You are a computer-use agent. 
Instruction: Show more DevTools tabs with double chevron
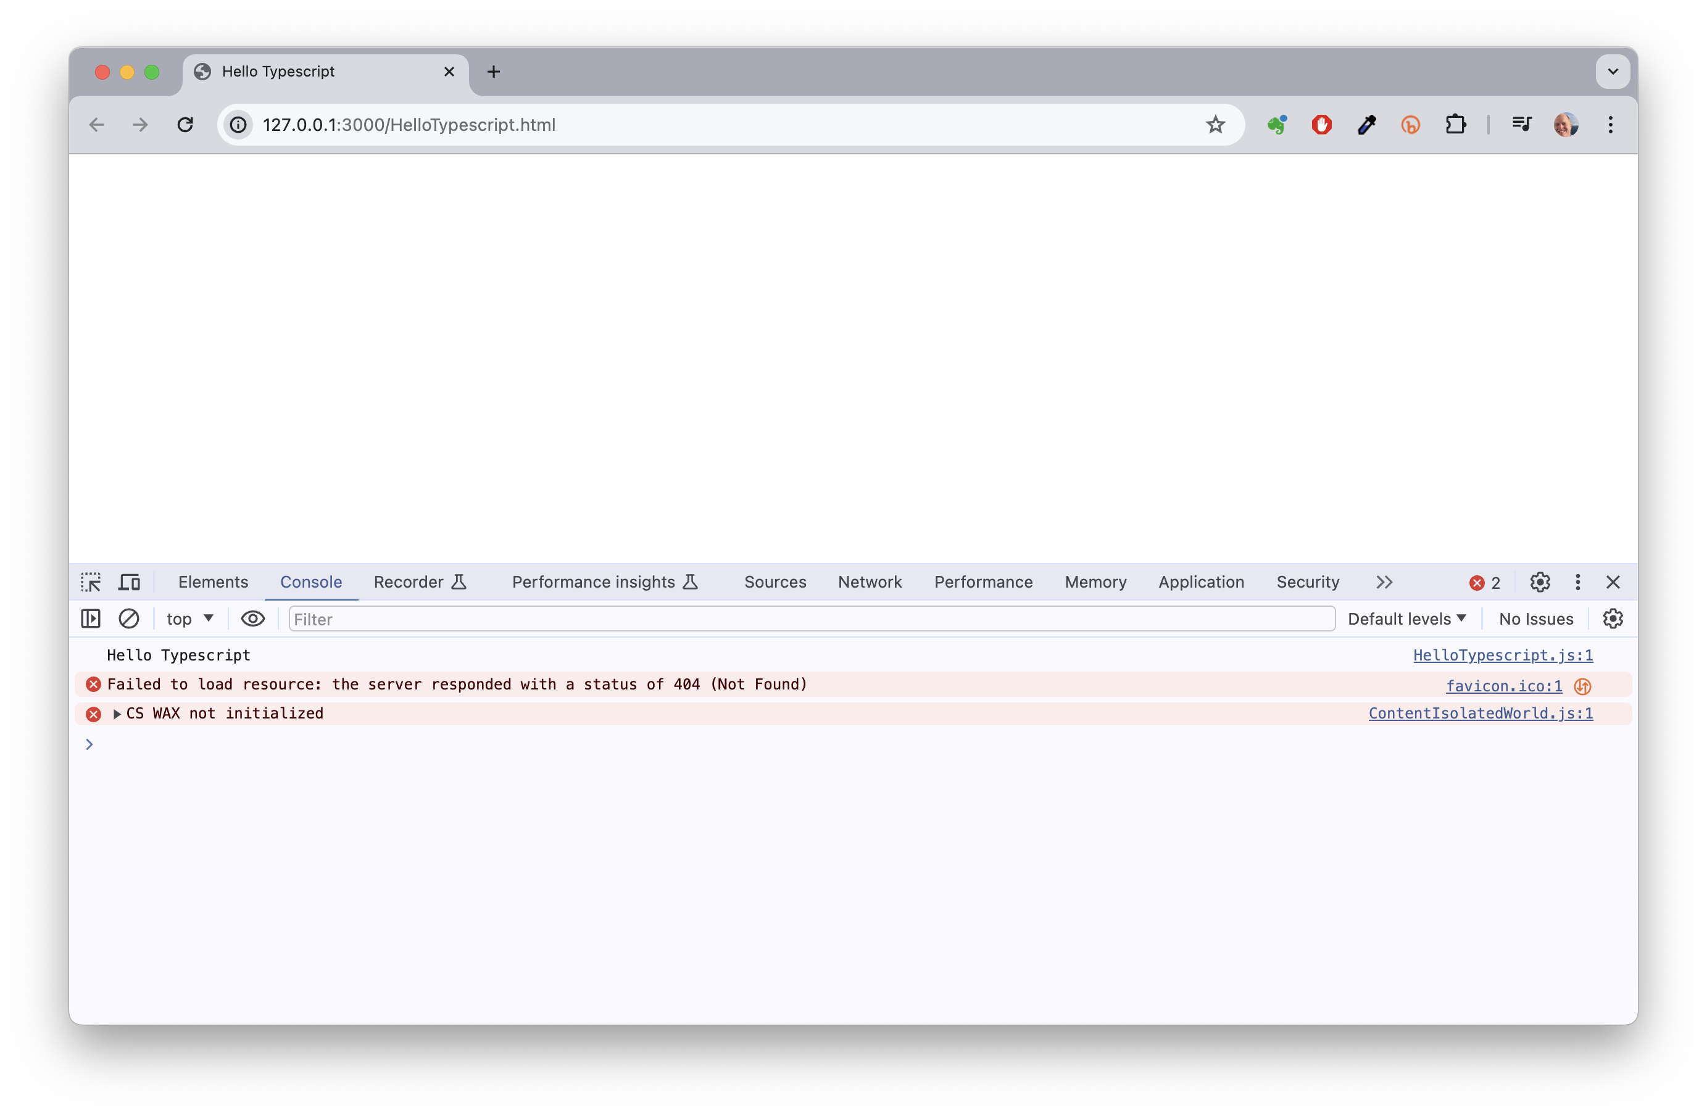coord(1384,581)
